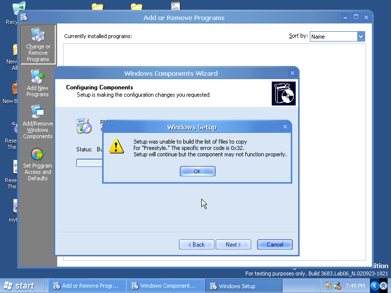Close the Windows Components Wizard window
The width and height of the screenshot is (391, 293).
(x=292, y=73)
